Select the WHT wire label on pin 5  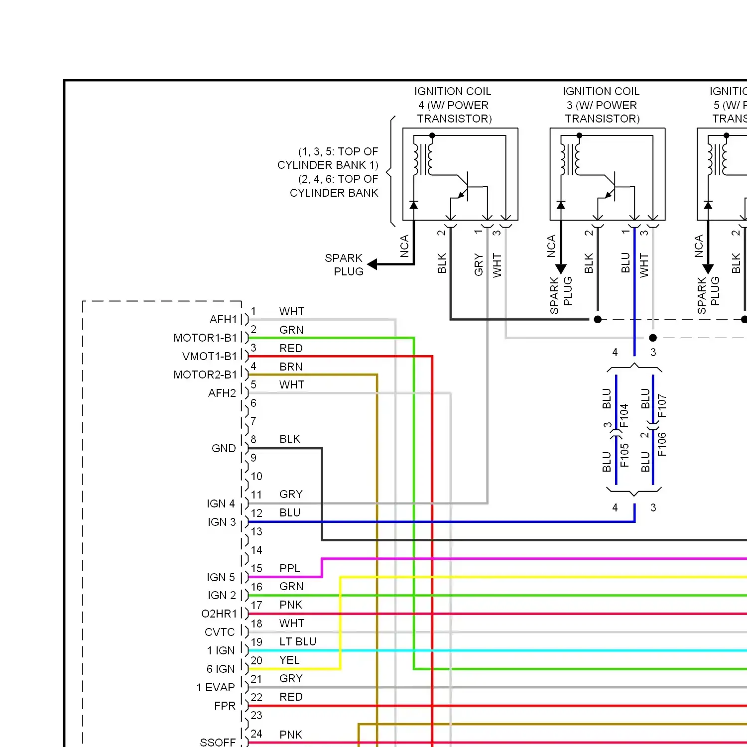(292, 384)
